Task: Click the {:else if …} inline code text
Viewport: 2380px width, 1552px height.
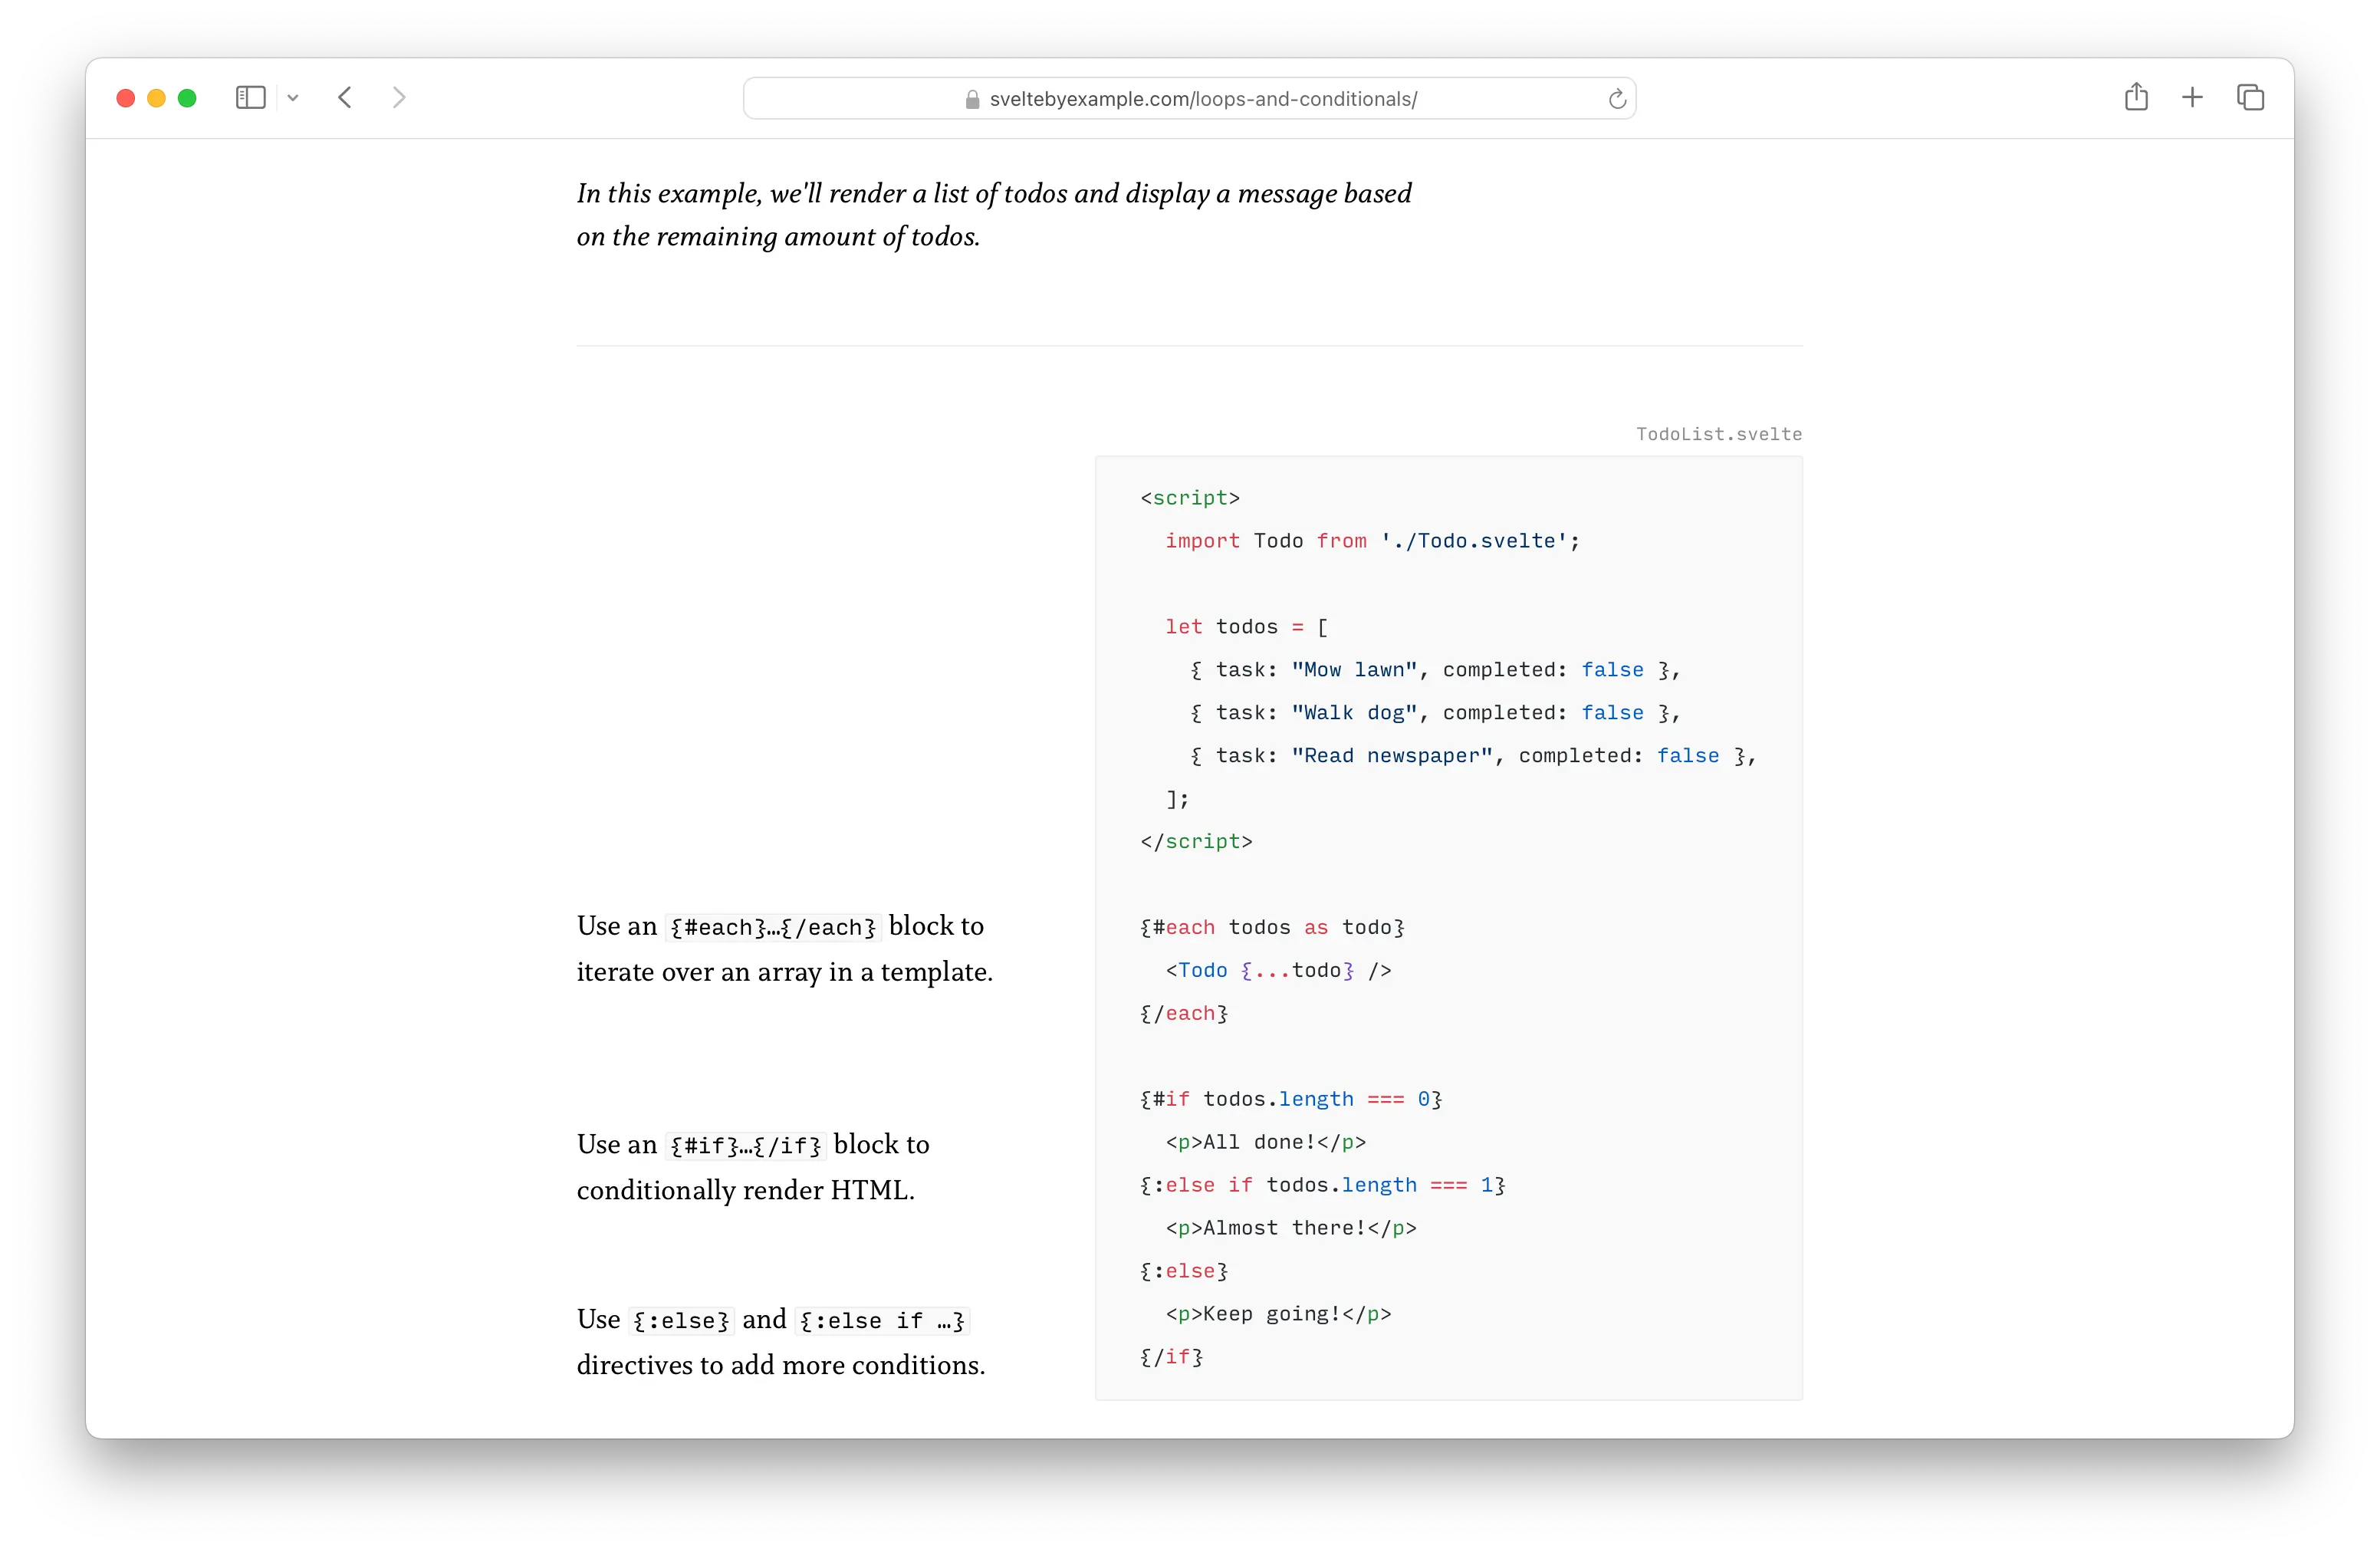Action: [881, 1320]
